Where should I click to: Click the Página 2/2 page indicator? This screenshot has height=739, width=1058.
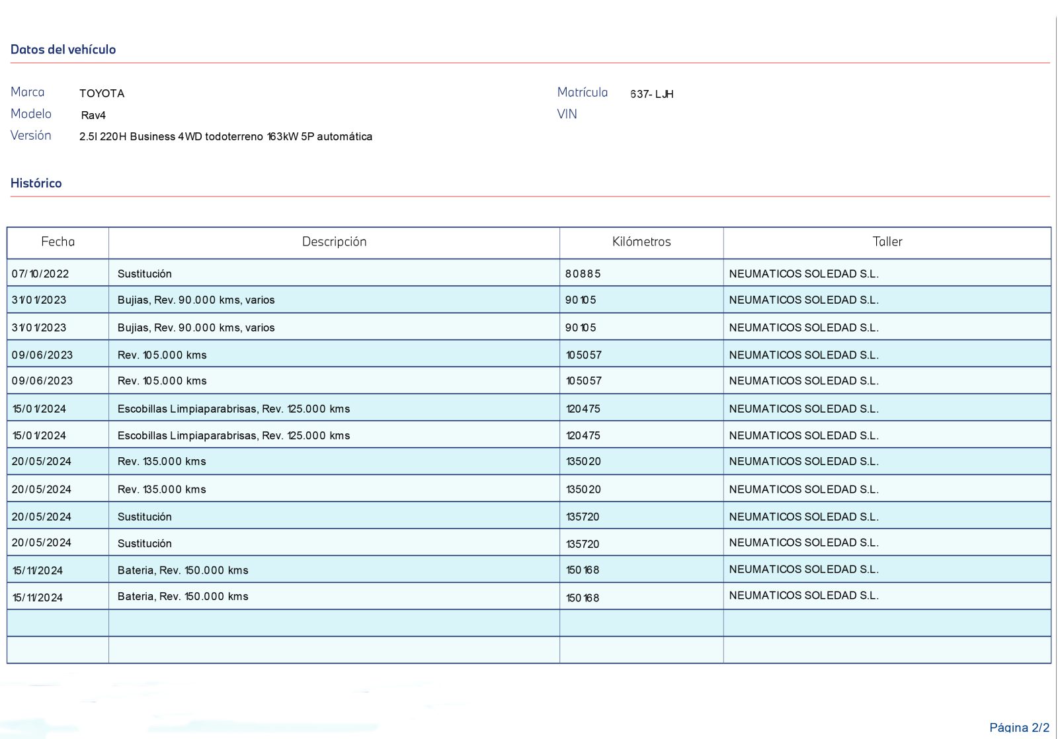[x=1018, y=728]
